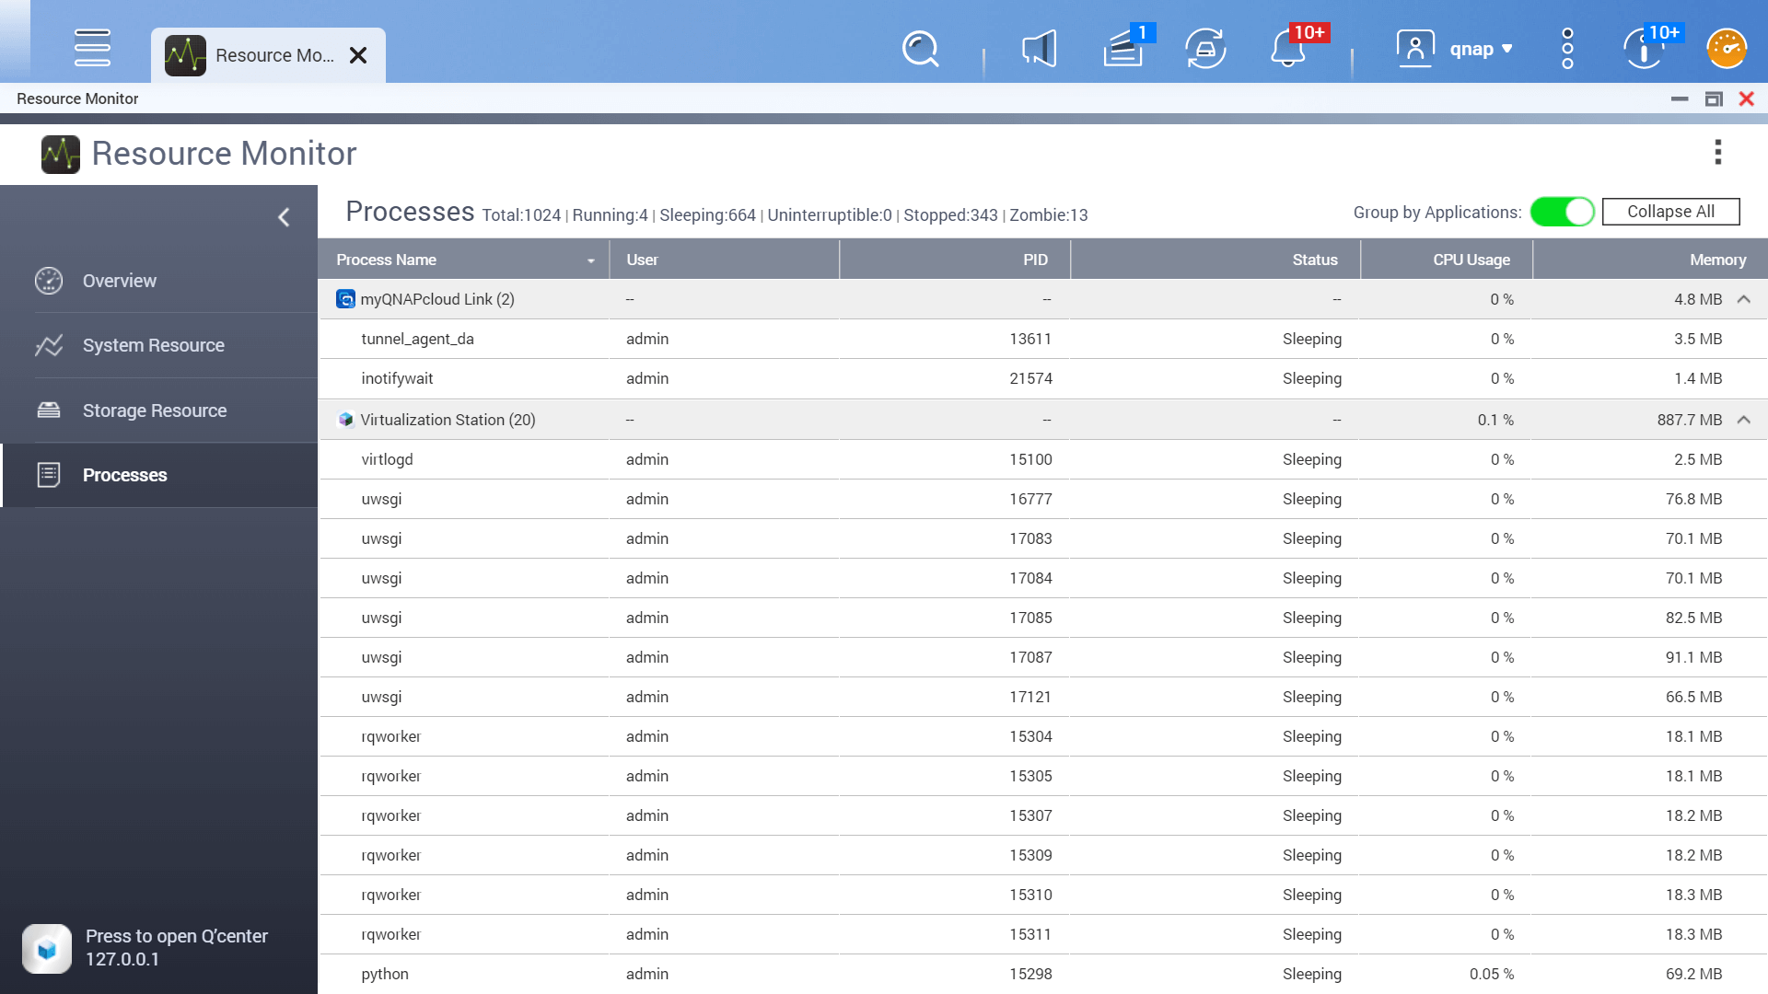Click the search magnifier icon
1768x994 pixels.
[920, 49]
